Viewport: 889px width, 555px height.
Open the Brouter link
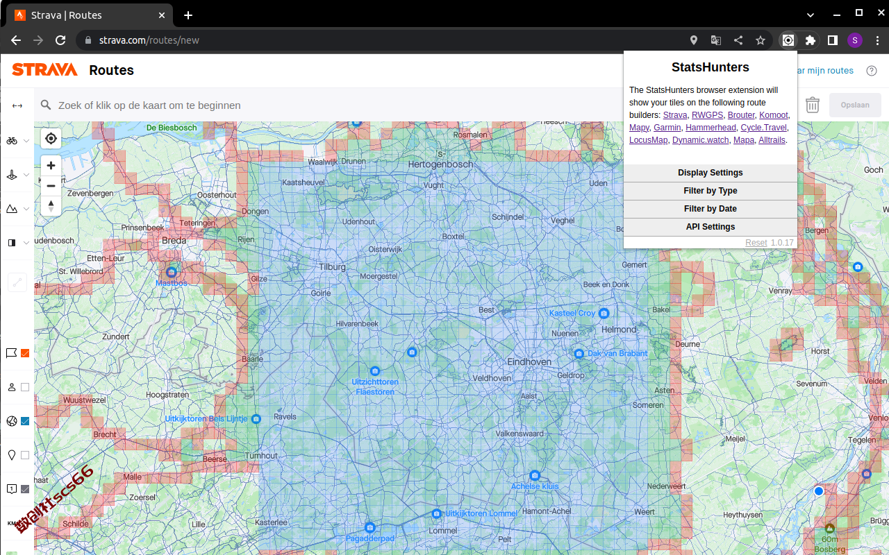coord(741,115)
